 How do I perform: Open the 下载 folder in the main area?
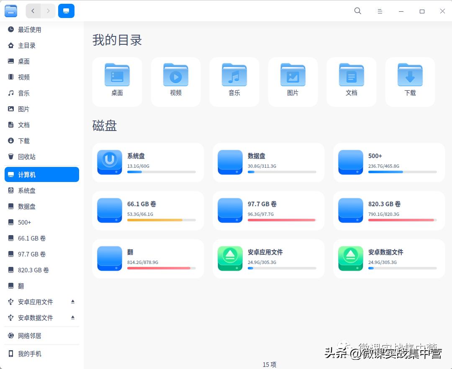pyautogui.click(x=410, y=79)
